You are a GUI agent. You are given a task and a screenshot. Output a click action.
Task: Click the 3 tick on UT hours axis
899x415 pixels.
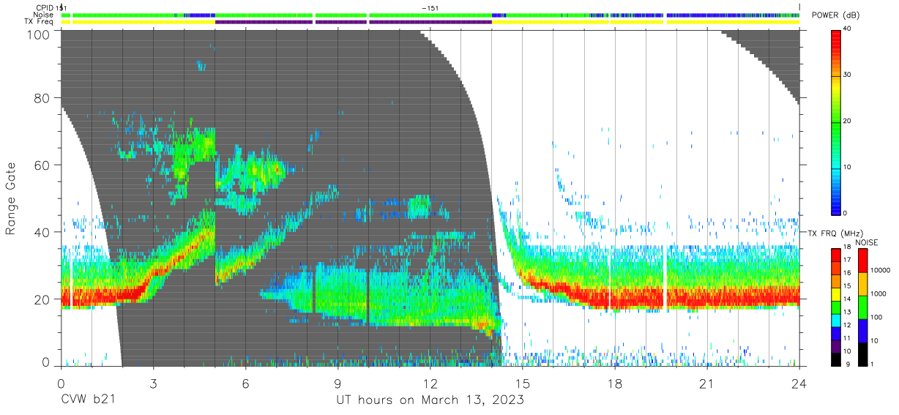tap(153, 384)
